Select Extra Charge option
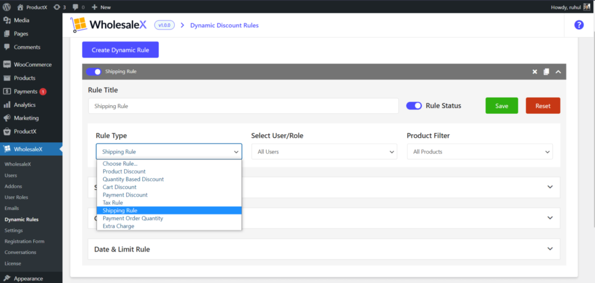The image size is (595, 283). pos(169,225)
